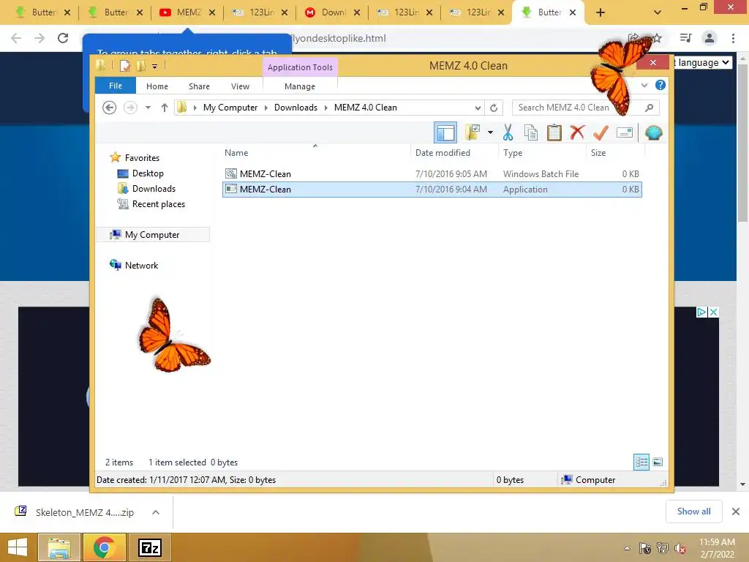The image size is (749, 562).
Task: Click the Windows Start button
Action: tap(18, 547)
